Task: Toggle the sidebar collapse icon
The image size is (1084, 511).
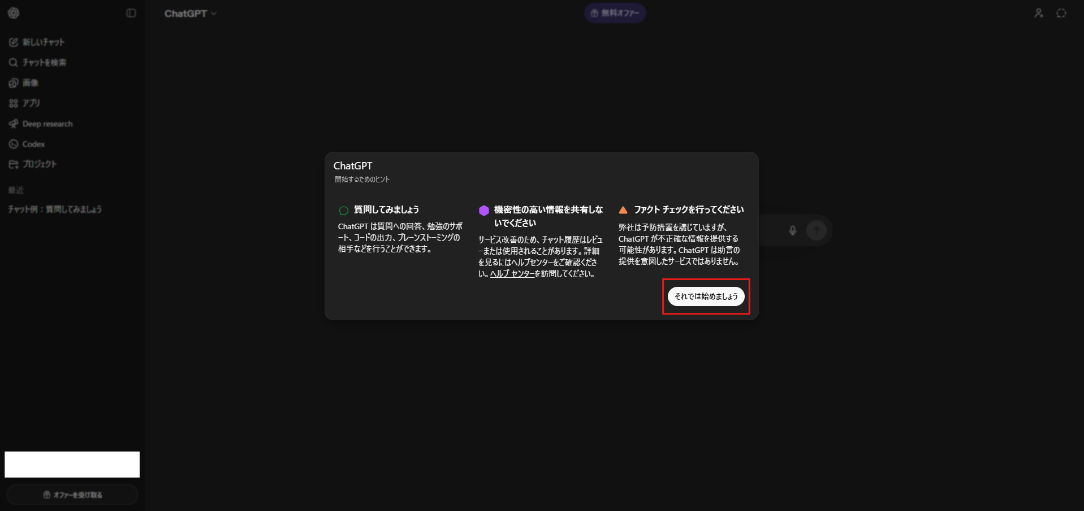Action: [131, 13]
